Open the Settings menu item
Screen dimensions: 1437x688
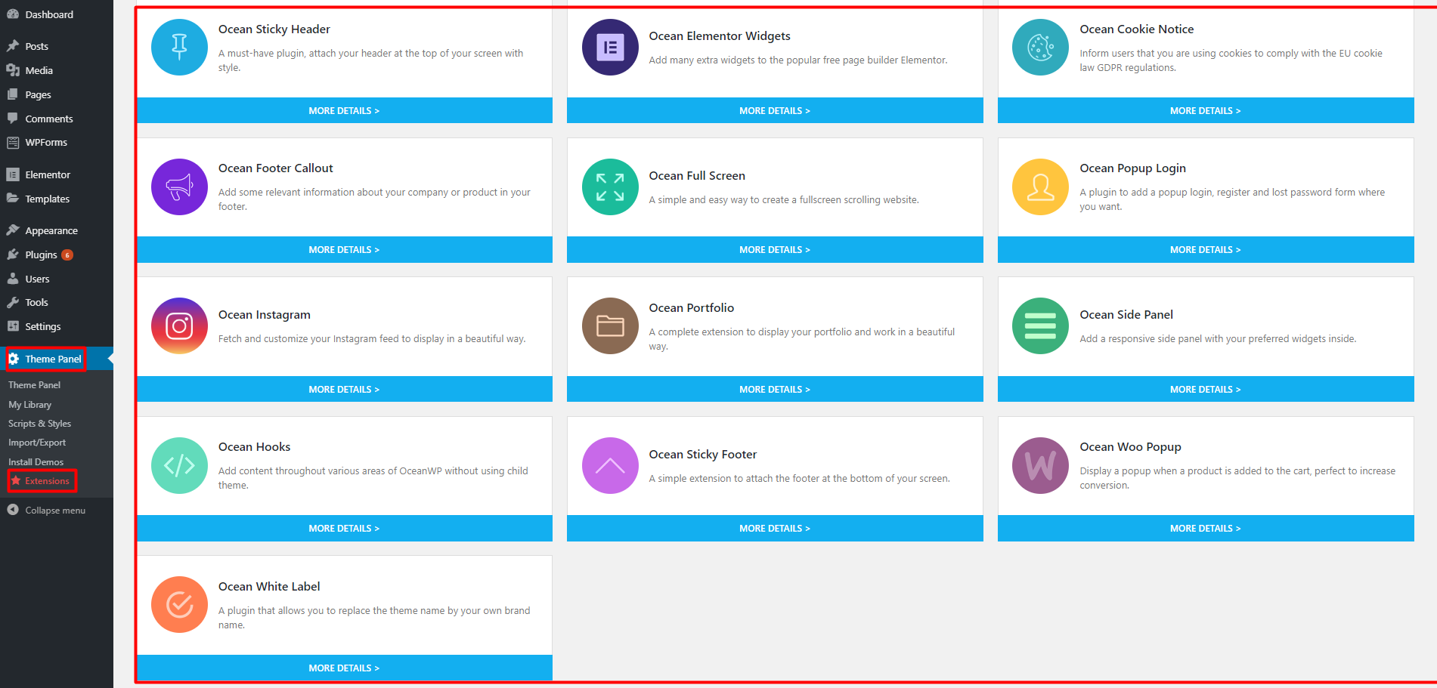click(57, 326)
